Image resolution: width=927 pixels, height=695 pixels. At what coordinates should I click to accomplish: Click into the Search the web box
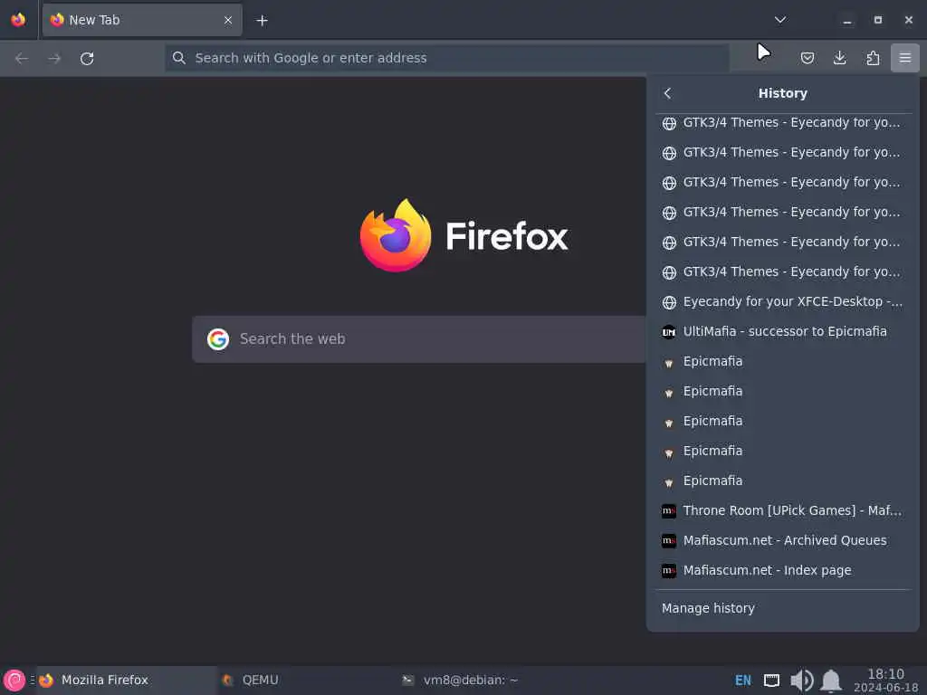point(419,339)
